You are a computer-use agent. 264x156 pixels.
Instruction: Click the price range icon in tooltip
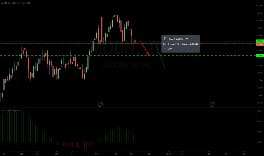165,39
